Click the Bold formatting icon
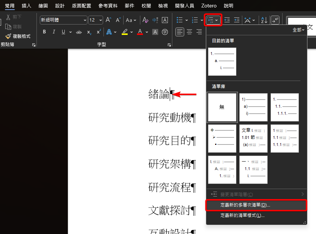This screenshot has width=316, height=234. [x=44, y=32]
